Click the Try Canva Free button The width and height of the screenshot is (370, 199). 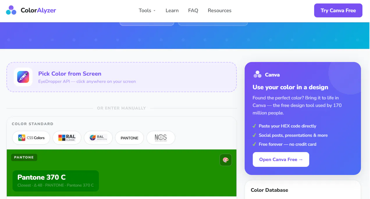pyautogui.click(x=338, y=10)
